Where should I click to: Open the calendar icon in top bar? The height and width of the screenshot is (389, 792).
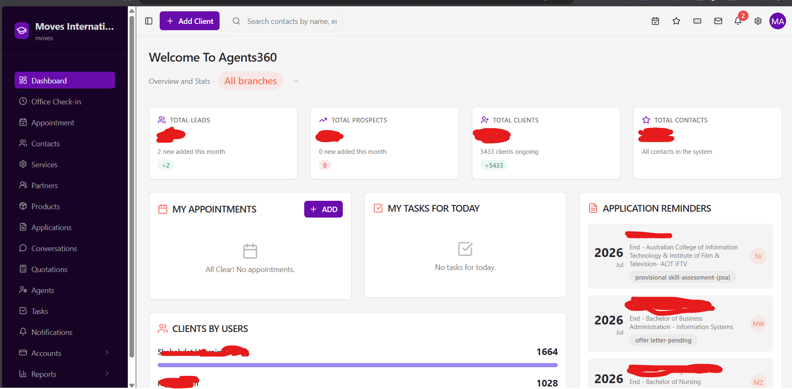[x=655, y=21]
